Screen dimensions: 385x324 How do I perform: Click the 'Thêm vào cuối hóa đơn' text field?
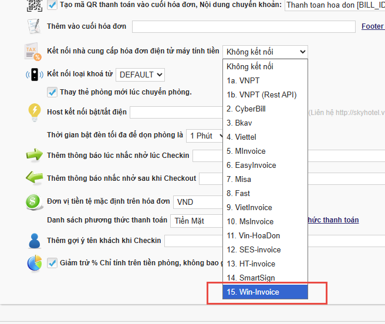point(244,26)
